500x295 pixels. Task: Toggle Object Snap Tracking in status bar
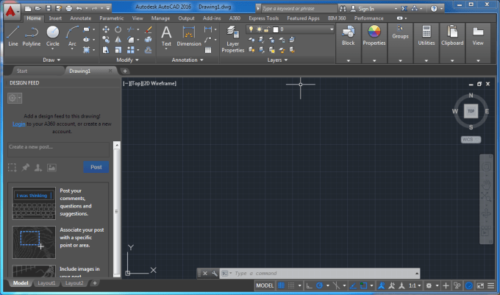point(353,285)
